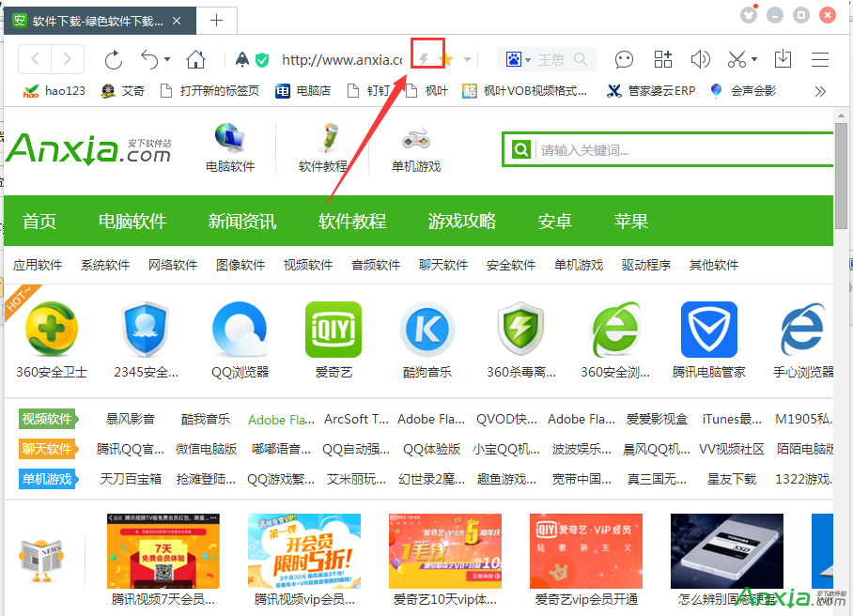Open 驱动程序 subcategory
This screenshot has height=616, width=853.
(x=646, y=265)
